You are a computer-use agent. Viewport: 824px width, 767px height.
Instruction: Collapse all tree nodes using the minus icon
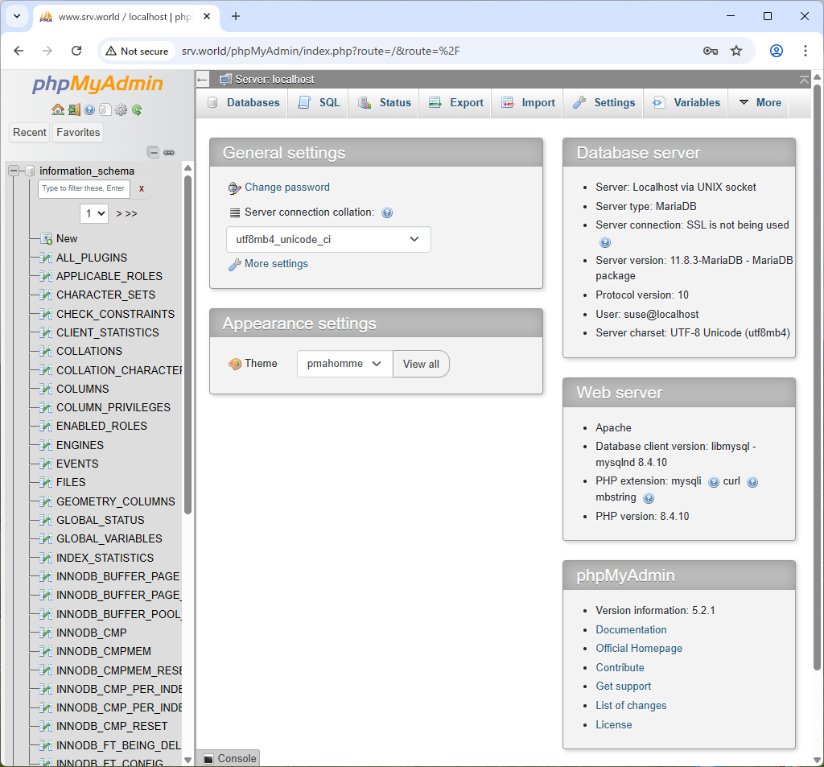154,152
